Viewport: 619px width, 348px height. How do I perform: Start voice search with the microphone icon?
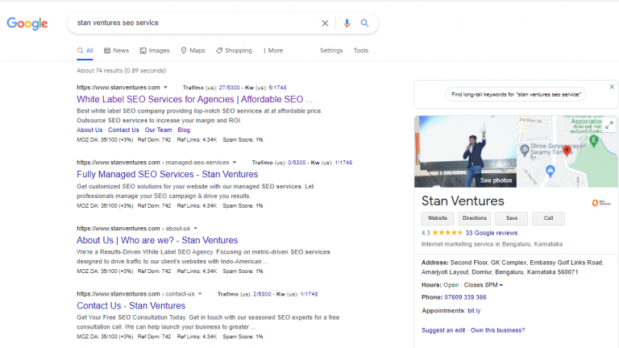tap(347, 23)
